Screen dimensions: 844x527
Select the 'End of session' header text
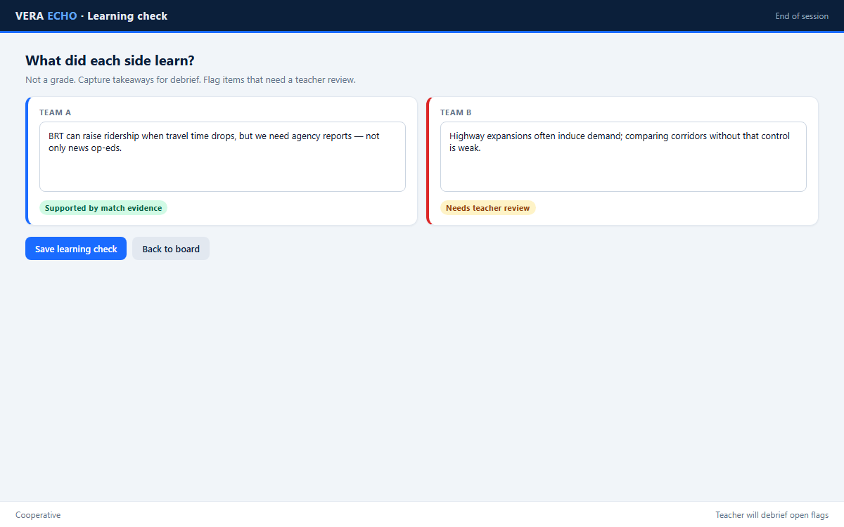tap(802, 16)
